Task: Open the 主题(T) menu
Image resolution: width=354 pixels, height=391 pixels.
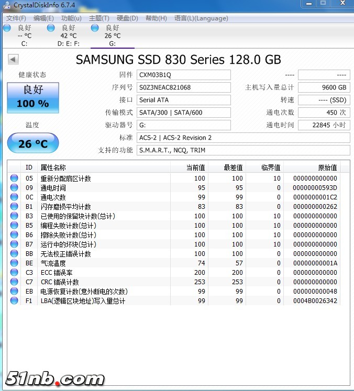Action: click(99, 18)
